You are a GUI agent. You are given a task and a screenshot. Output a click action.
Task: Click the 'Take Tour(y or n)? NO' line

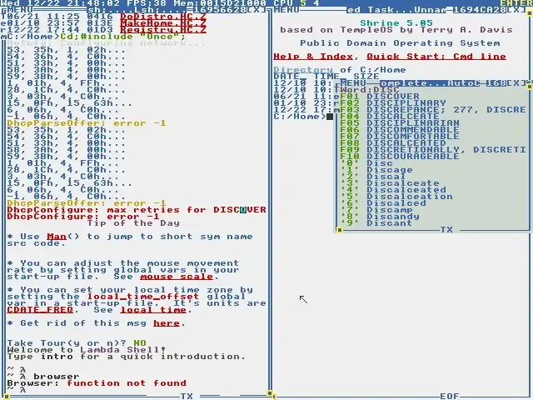pyautogui.click(x=77, y=343)
